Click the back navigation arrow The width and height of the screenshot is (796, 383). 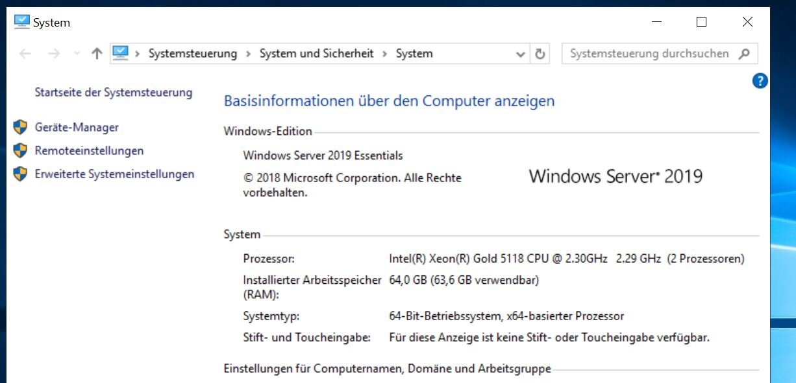point(25,54)
